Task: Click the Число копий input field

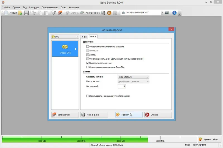Action: (x=122, y=86)
